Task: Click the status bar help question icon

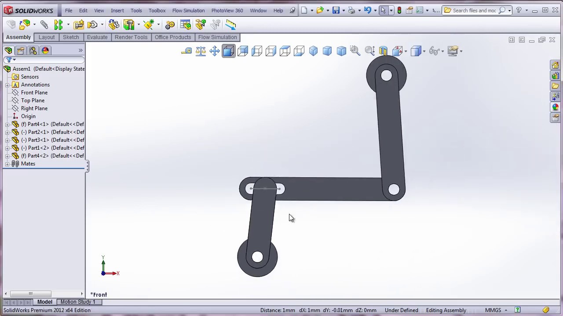Action: [x=518, y=310]
